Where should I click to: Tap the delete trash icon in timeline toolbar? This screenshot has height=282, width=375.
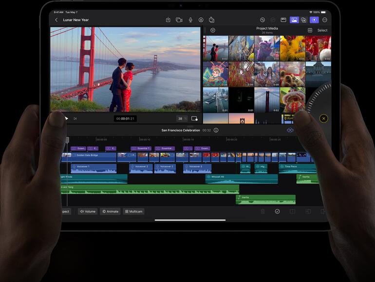262,211
